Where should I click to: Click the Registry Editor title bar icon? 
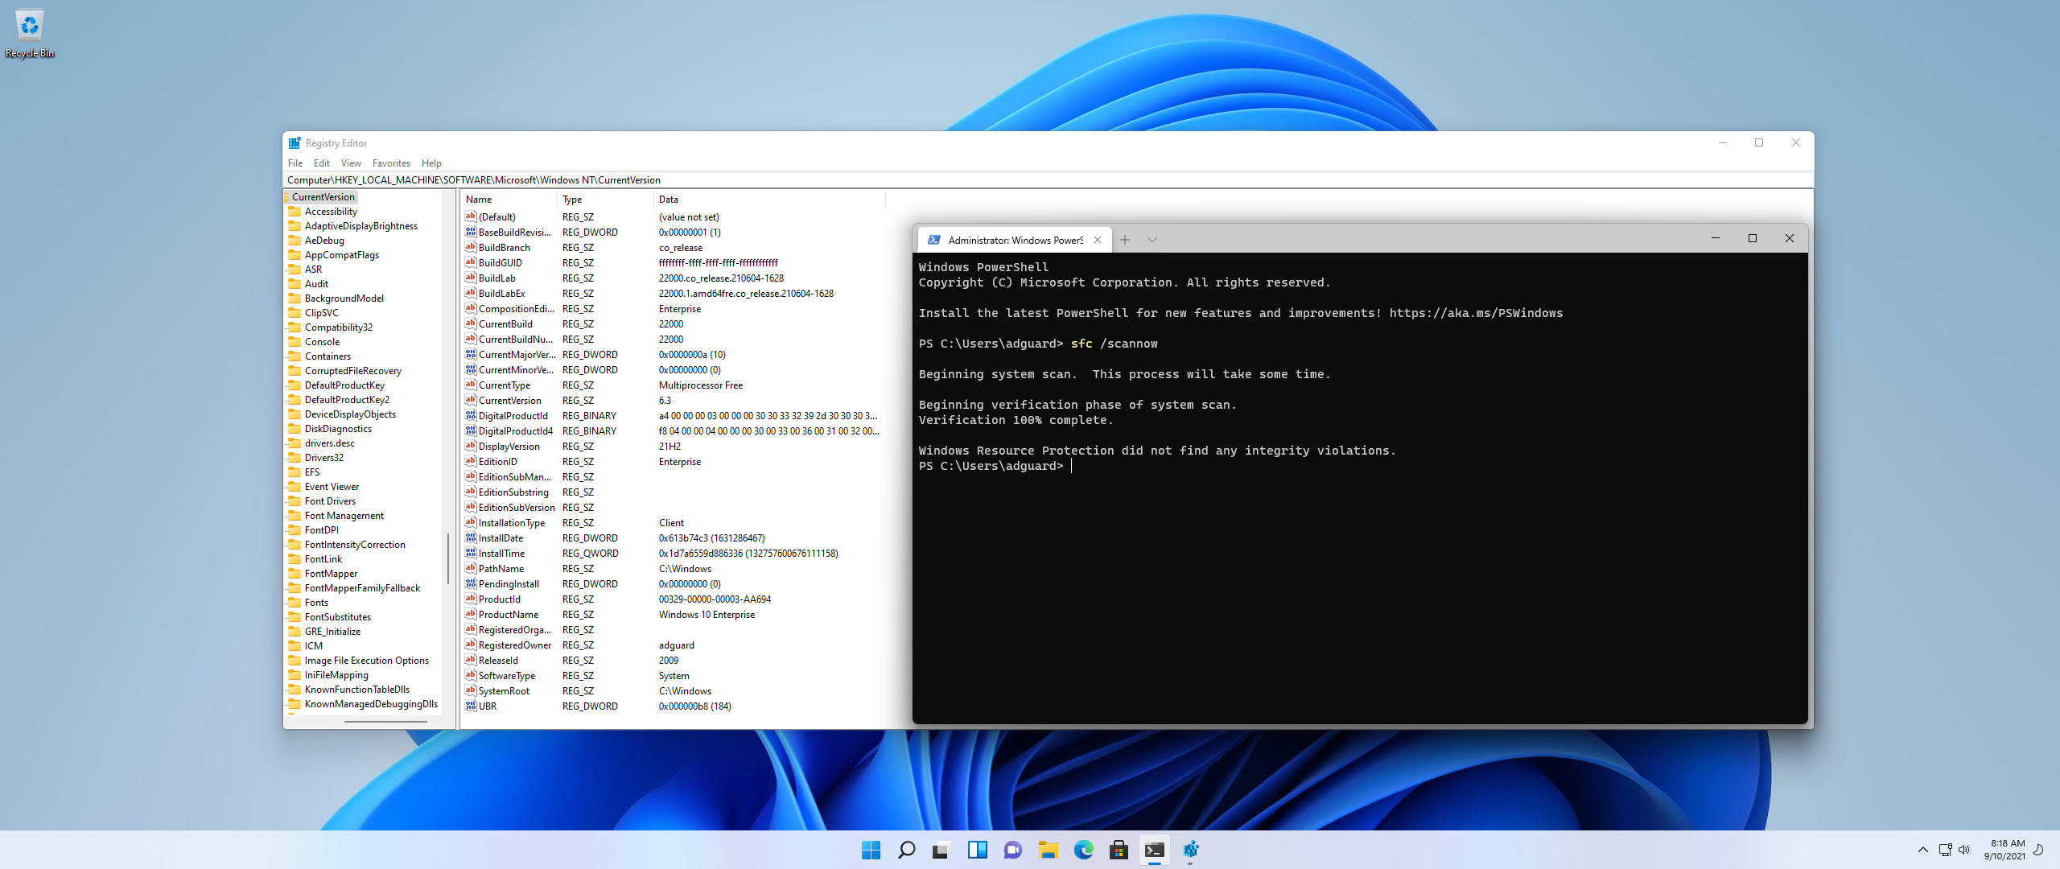point(295,143)
